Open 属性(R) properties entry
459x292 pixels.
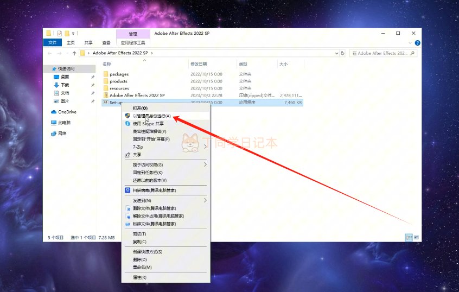point(166,277)
